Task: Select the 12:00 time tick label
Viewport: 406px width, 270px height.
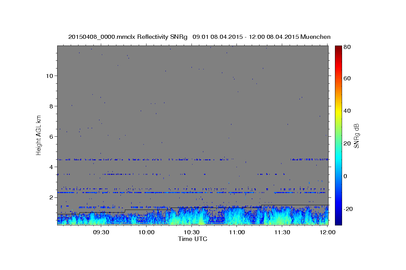Action: pyautogui.click(x=327, y=232)
